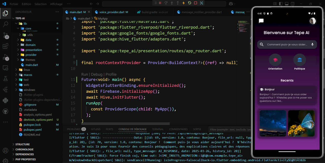The image size is (325, 163).
Task: Trigger Flutter Hot Reload lightning icon
Action: tap(184, 3)
